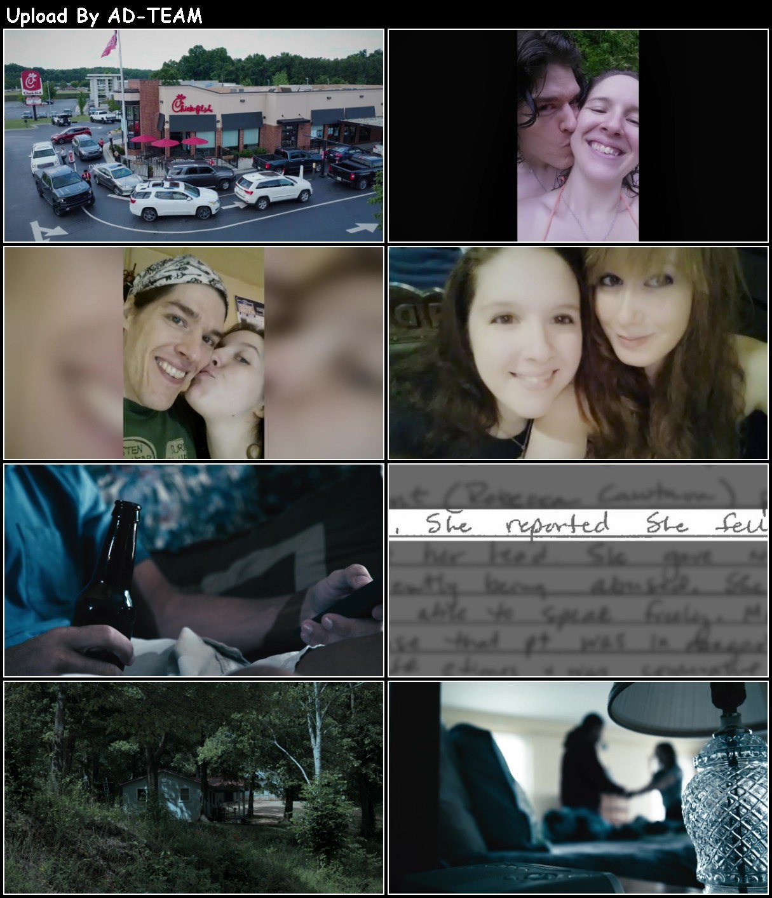The height and width of the screenshot is (898, 772).
Task: Open the handwritten report document thumbnail
Action: tap(578, 571)
